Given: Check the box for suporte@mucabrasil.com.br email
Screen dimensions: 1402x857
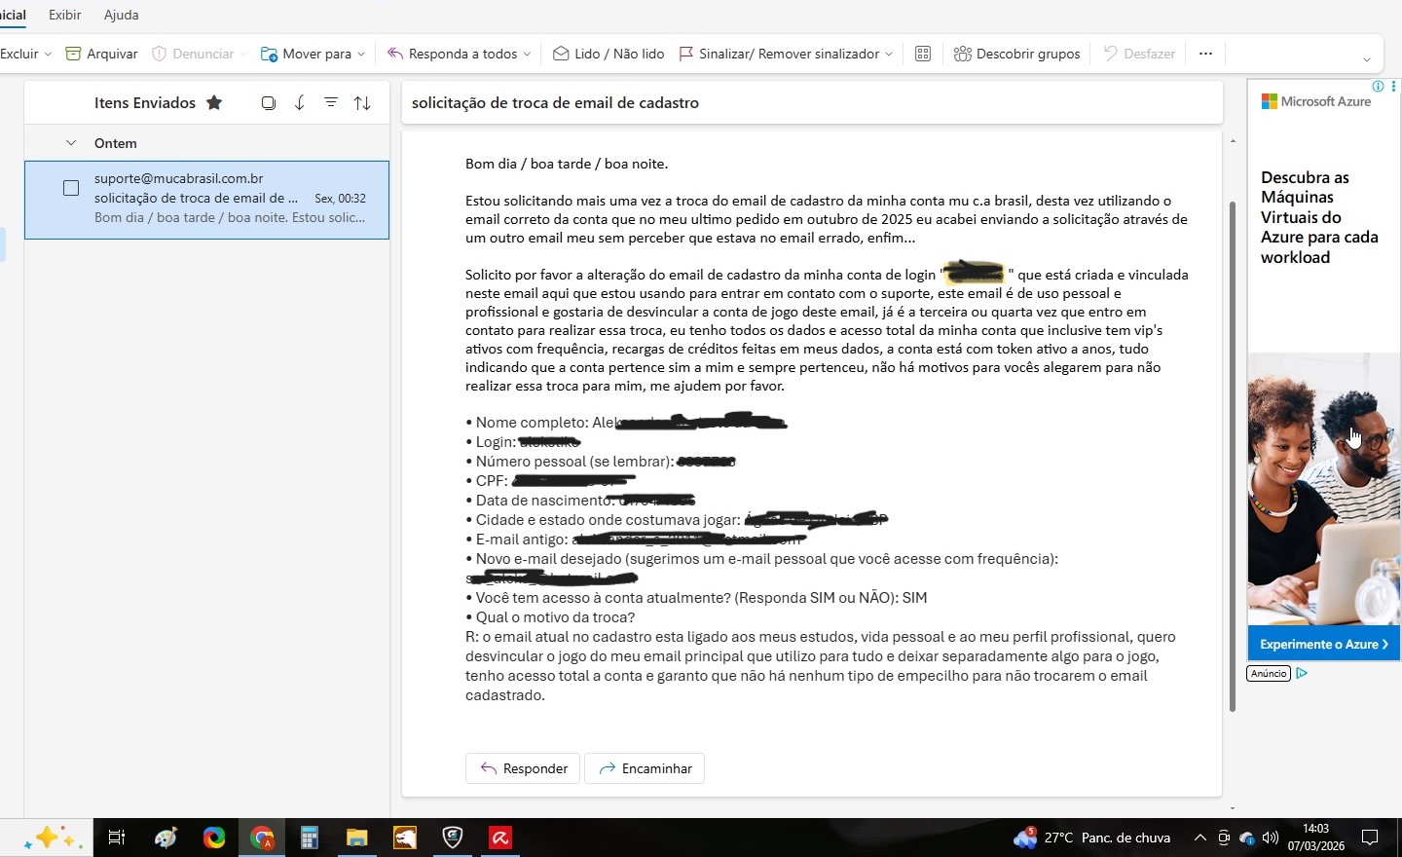Looking at the screenshot, I should (x=71, y=188).
